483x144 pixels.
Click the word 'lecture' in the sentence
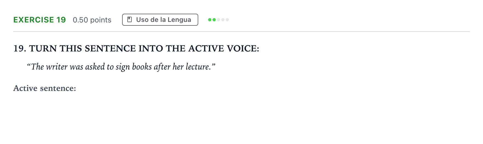(198, 67)
